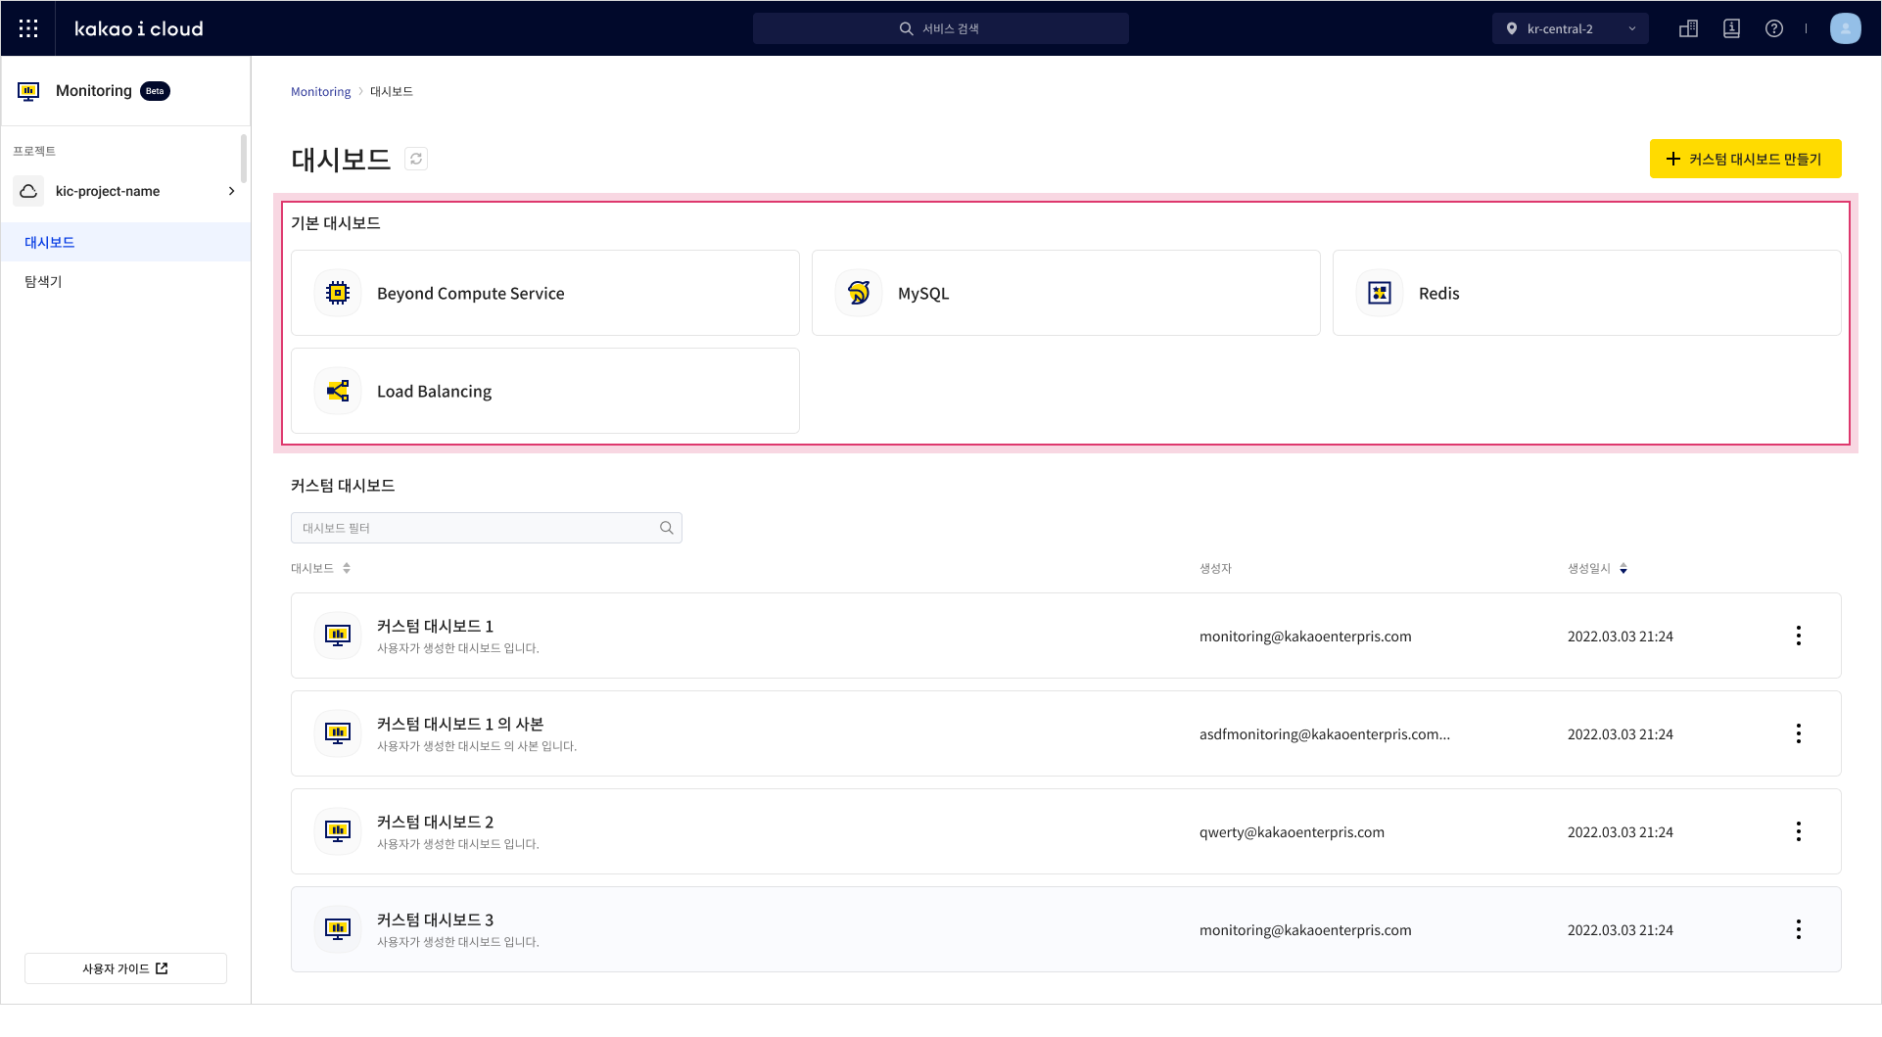Open the MySQL dashboard card
Viewport: 1882px width, 1037px height.
[x=1066, y=293]
